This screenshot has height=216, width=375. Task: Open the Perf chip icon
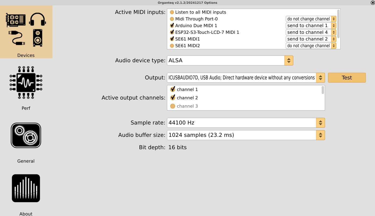coord(26,83)
